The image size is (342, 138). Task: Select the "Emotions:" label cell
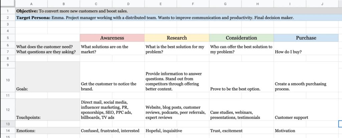47,131
